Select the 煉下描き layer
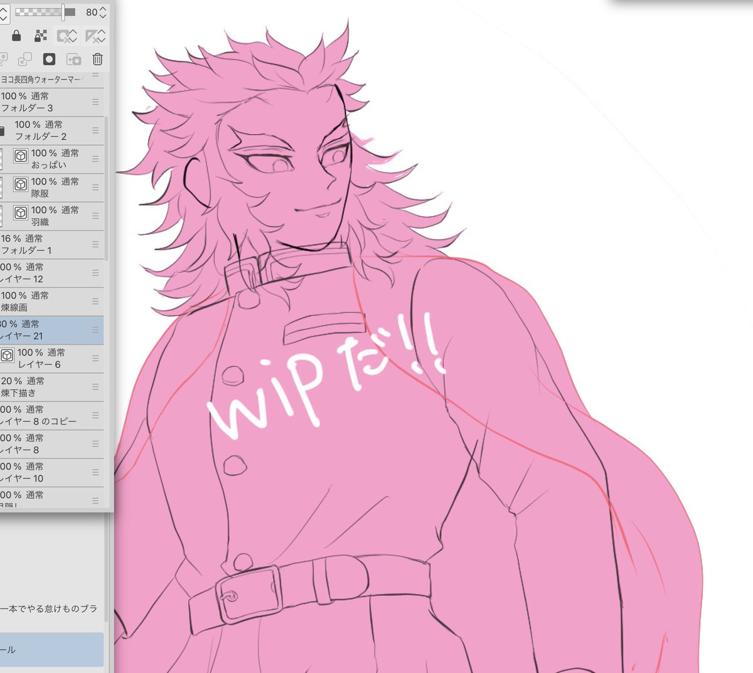The width and height of the screenshot is (753, 673). [51, 387]
